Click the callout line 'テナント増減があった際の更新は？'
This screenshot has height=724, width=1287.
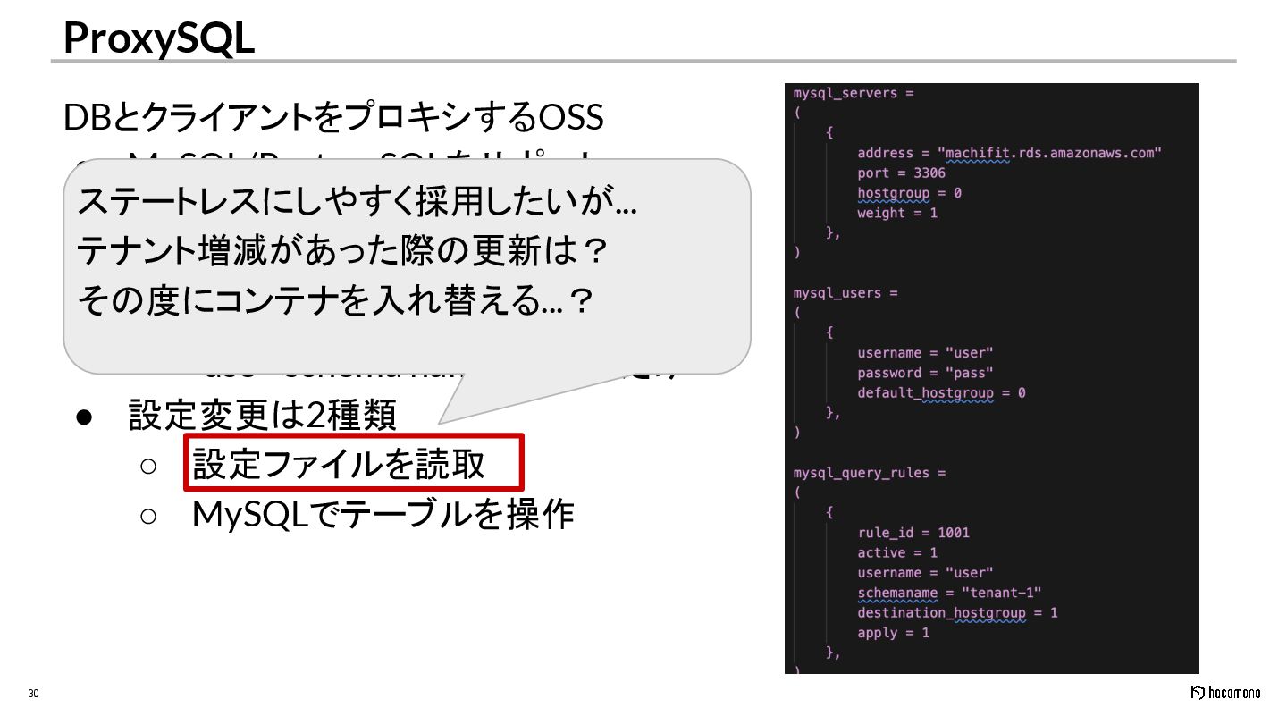pos(343,252)
